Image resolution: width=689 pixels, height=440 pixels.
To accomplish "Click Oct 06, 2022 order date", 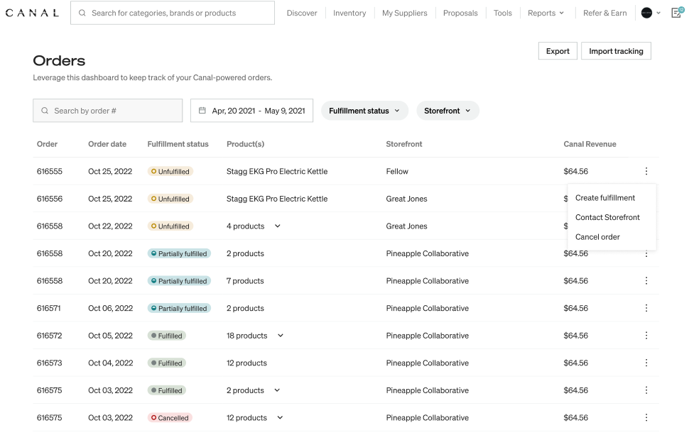I will [110, 308].
